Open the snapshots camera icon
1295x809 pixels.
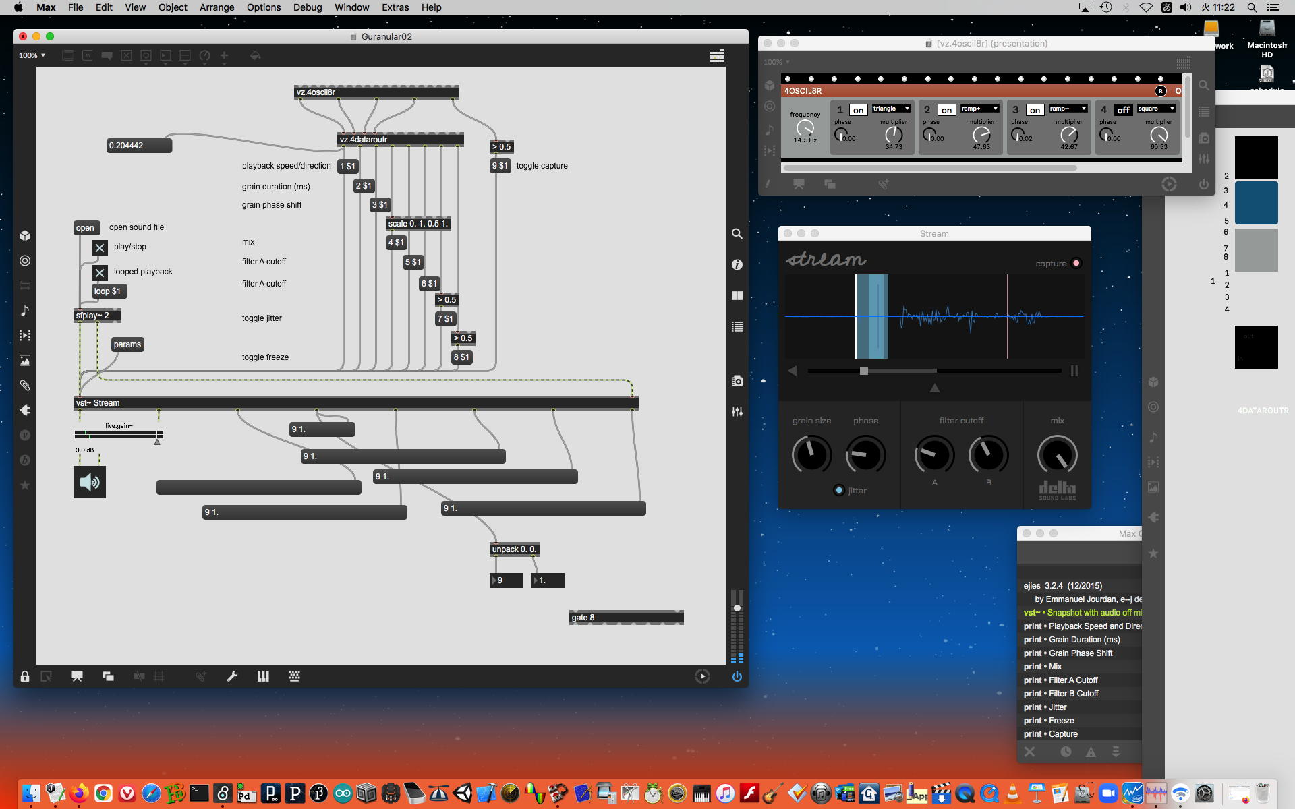point(737,381)
